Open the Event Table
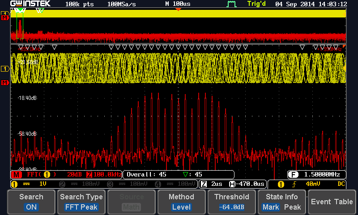The height and width of the screenshot is (215, 358). click(332, 202)
